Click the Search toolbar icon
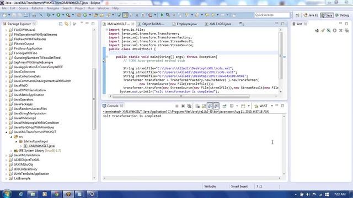 (108, 15)
